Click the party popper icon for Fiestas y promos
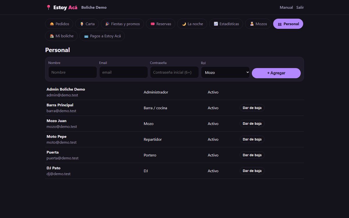The height and width of the screenshot is (218, 349). (x=107, y=24)
